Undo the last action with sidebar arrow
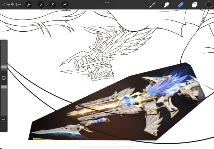Image resolution: width=214 pixels, height=149 pixels. click(x=4, y=120)
